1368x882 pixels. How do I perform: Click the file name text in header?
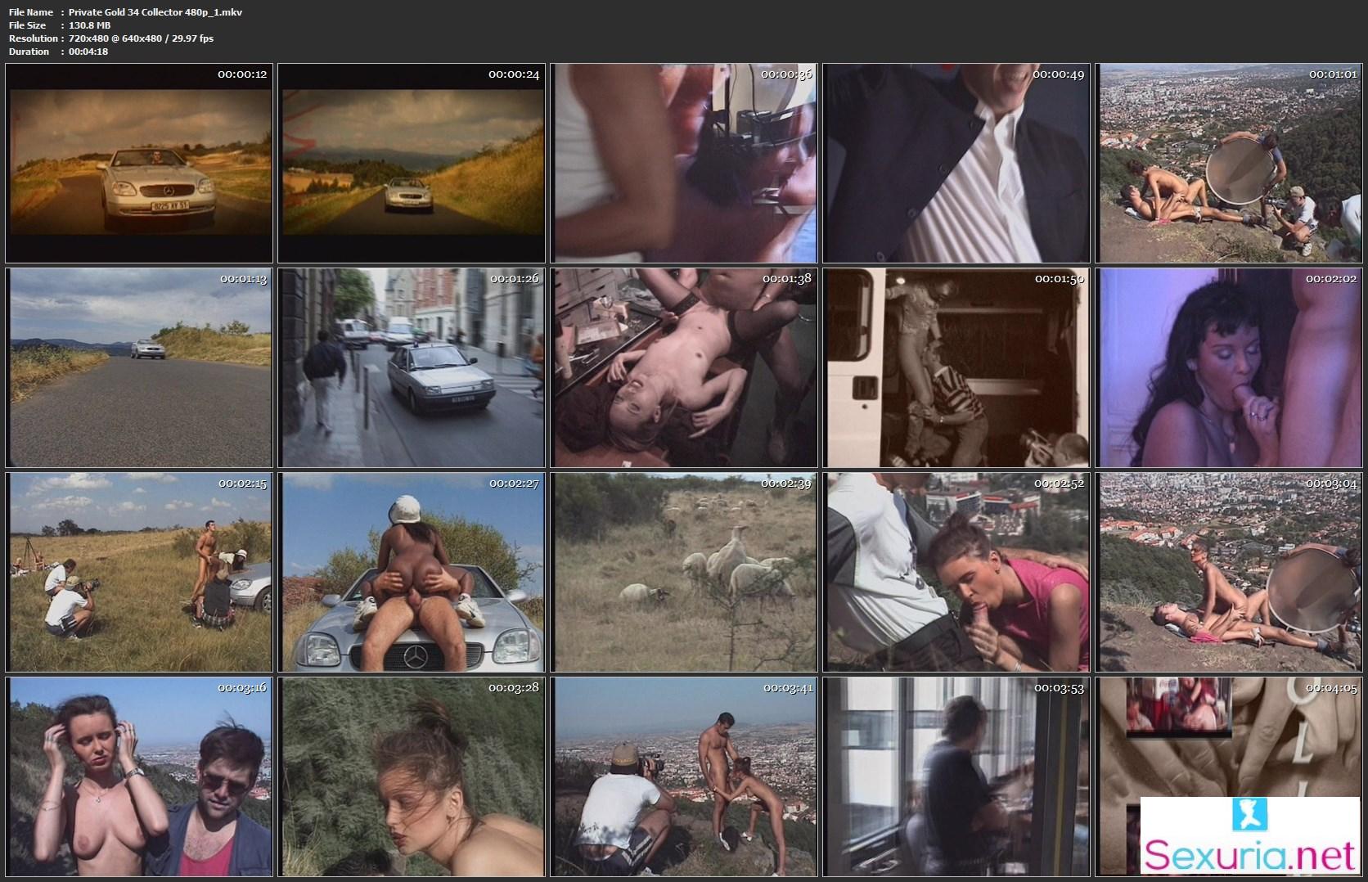tap(155, 12)
